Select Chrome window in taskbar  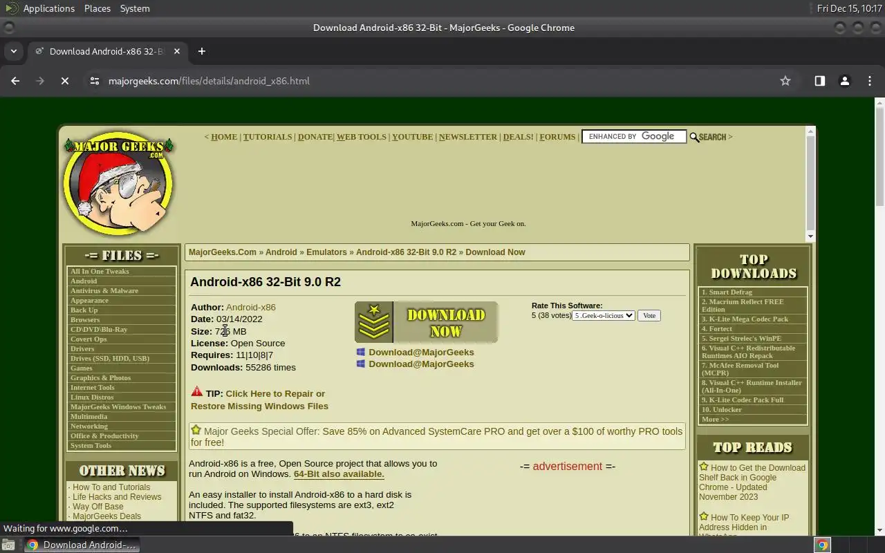(x=82, y=545)
